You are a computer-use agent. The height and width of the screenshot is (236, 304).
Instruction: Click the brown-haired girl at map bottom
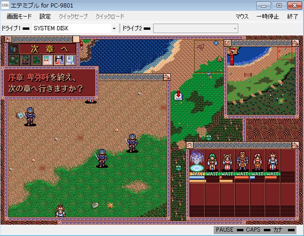(60, 211)
